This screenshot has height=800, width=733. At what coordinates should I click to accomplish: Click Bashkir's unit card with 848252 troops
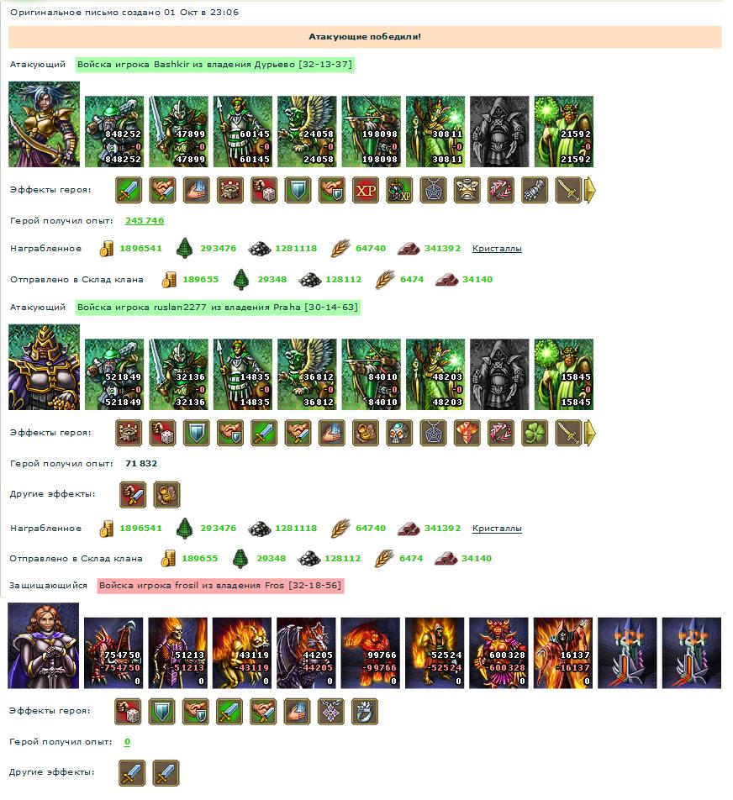(x=114, y=132)
